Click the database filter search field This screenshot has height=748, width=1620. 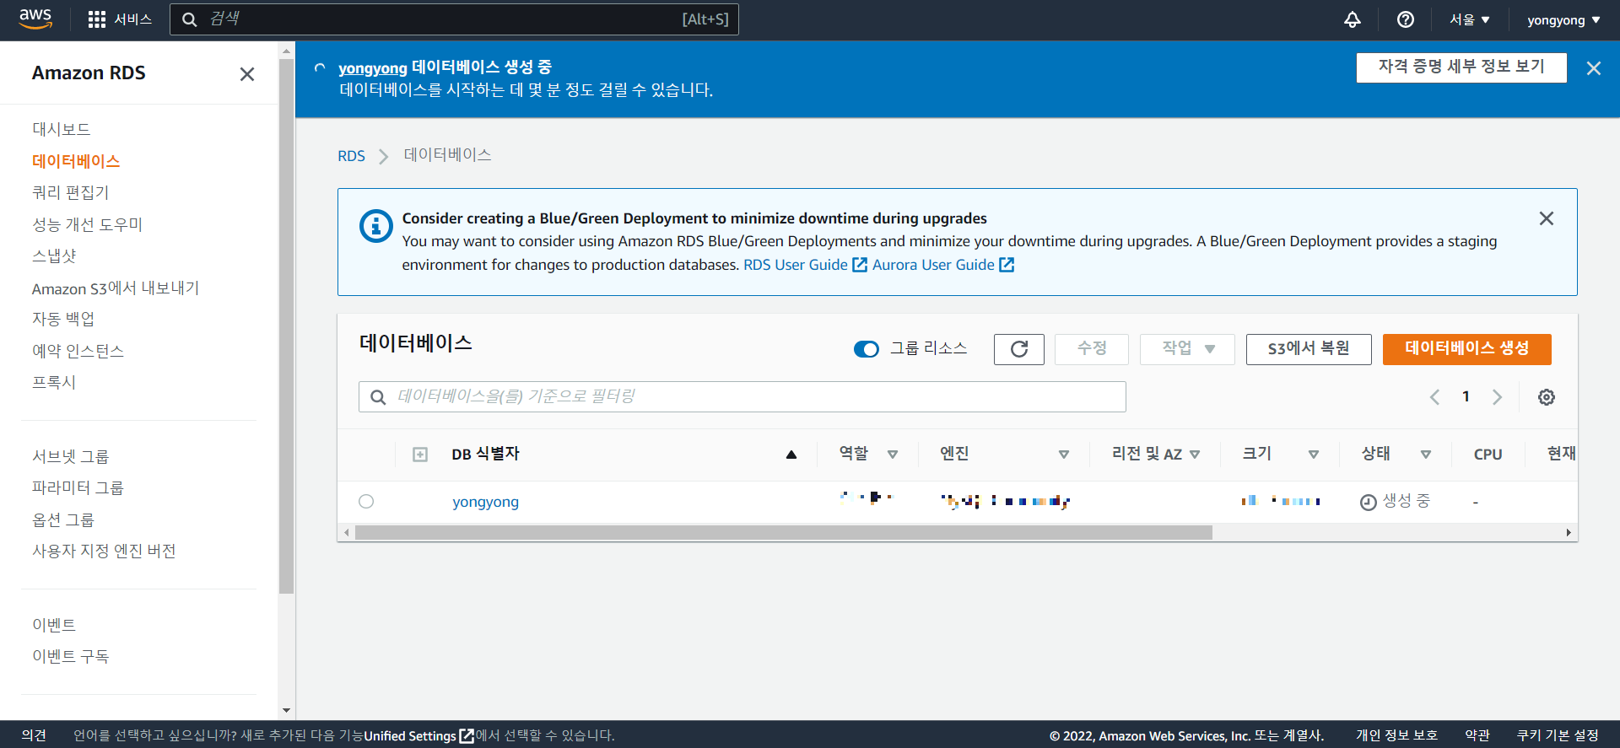[742, 397]
